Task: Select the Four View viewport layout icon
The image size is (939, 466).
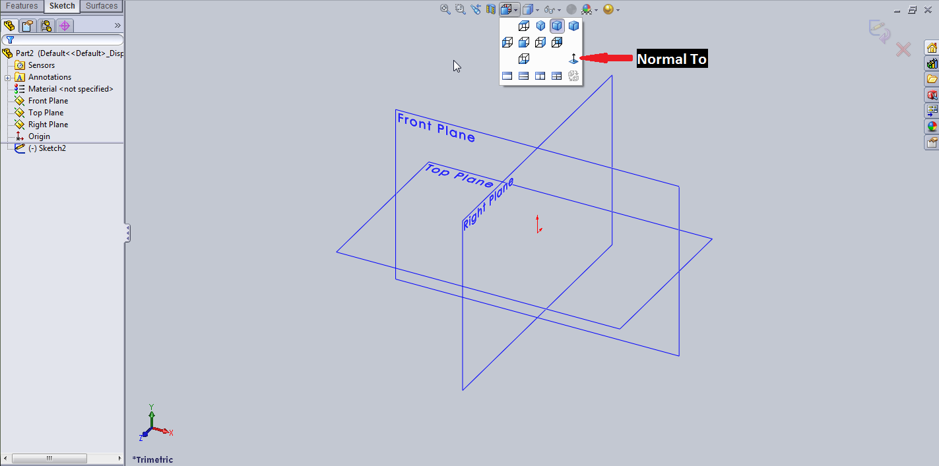Action: [556, 76]
